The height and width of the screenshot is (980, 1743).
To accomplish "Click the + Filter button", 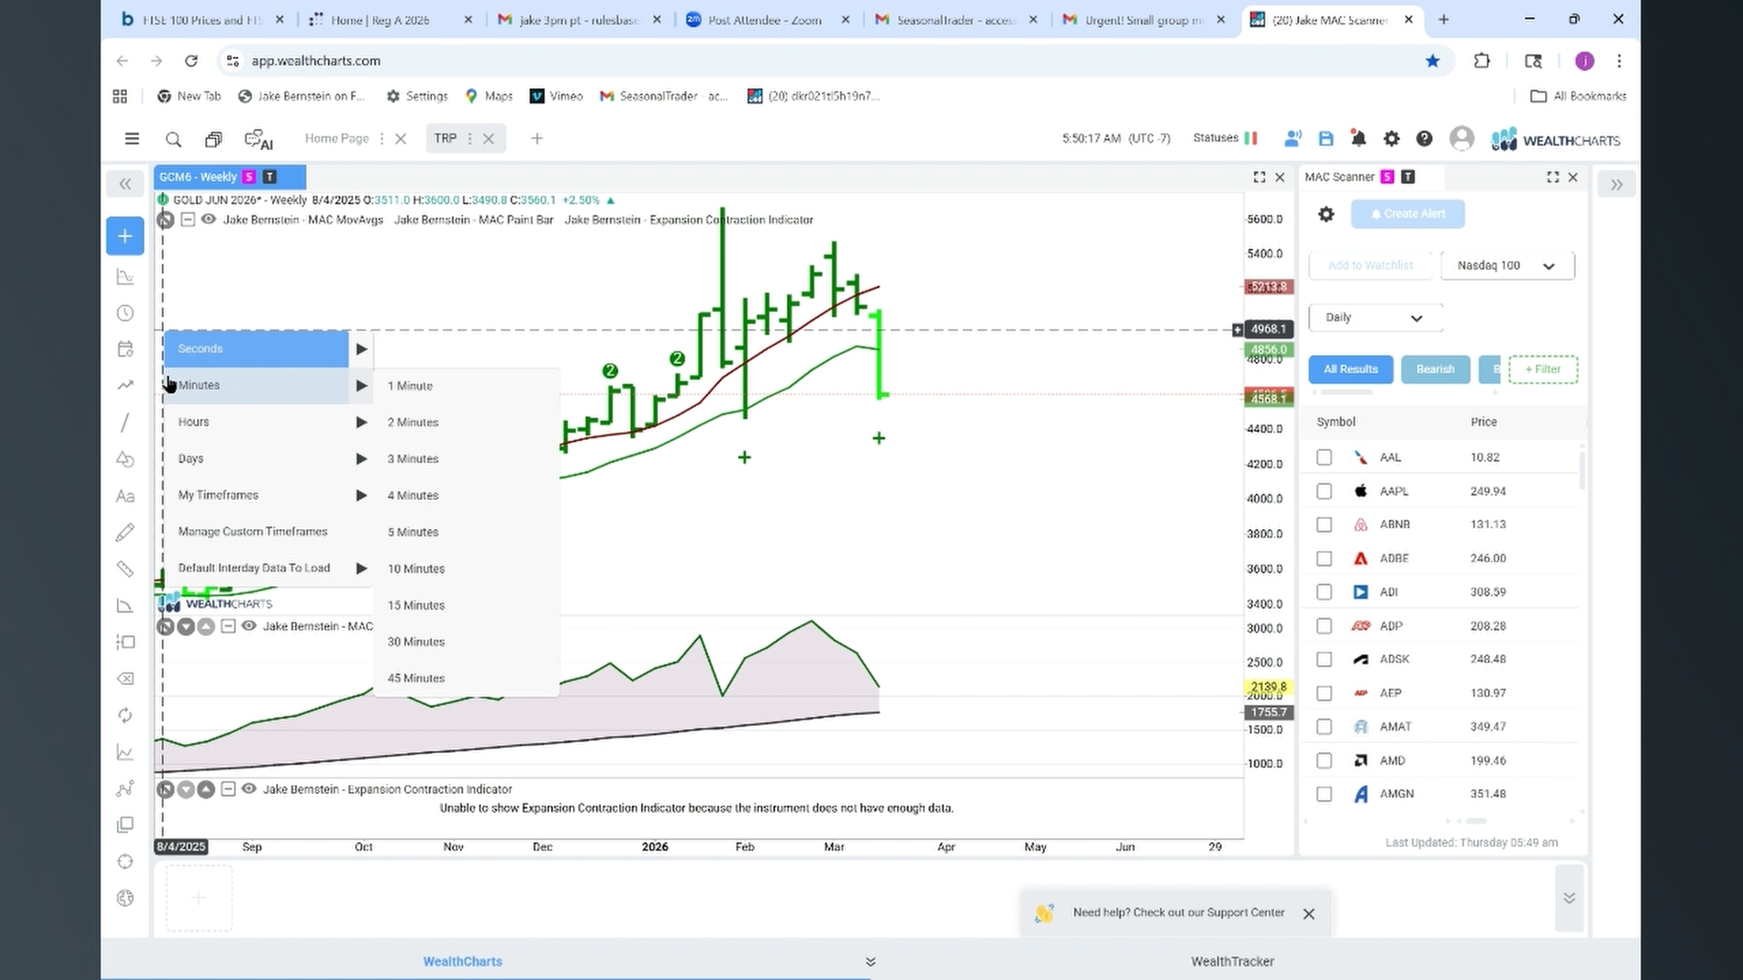I will click(1542, 369).
